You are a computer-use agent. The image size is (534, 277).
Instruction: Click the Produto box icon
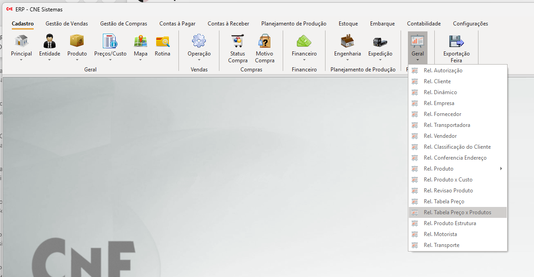pos(77,41)
